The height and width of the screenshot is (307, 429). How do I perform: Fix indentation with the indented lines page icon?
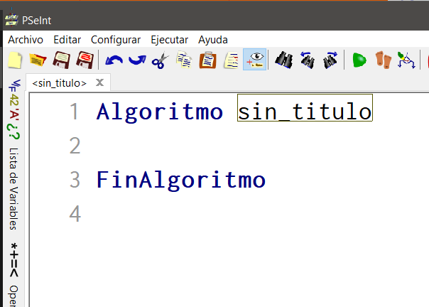click(x=231, y=60)
